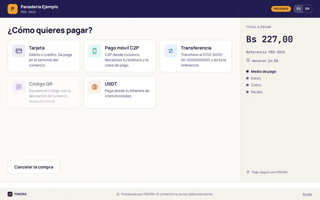
Task: Click the Vence en 14:58 timer text
Action: pyautogui.click(x=265, y=61)
